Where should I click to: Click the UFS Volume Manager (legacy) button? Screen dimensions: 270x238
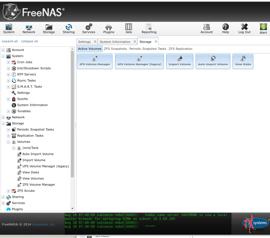(x=139, y=62)
